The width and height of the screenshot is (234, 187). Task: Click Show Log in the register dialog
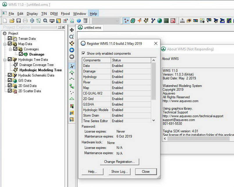(x=119, y=172)
